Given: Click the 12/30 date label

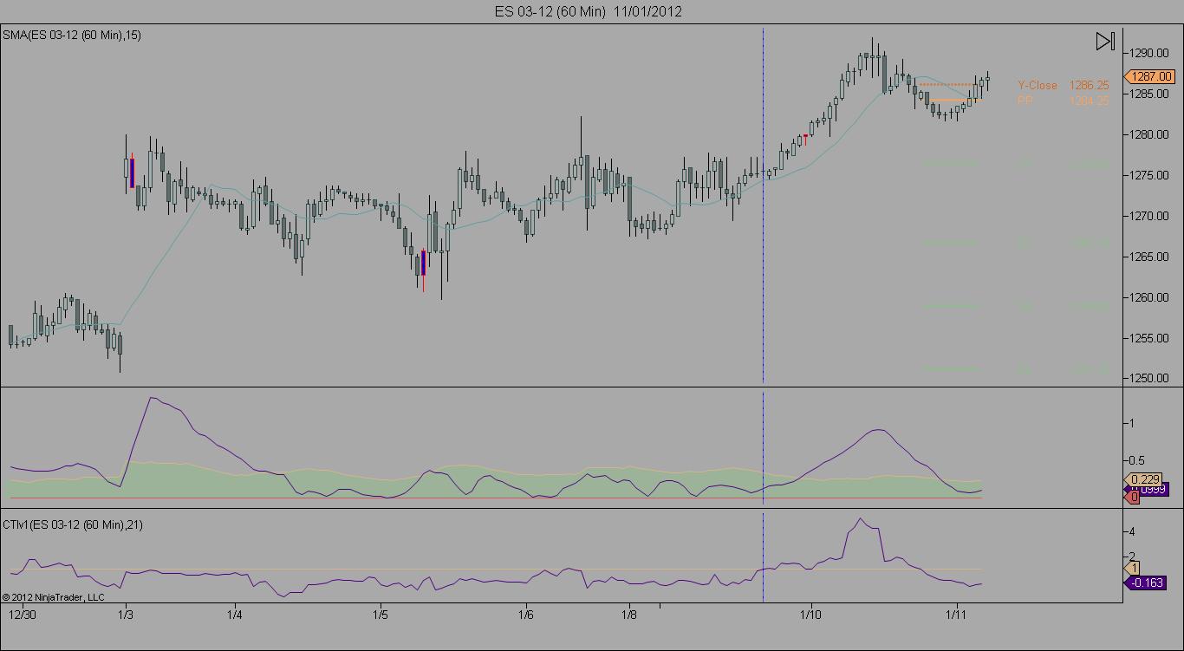Looking at the screenshot, I should click(x=23, y=615).
